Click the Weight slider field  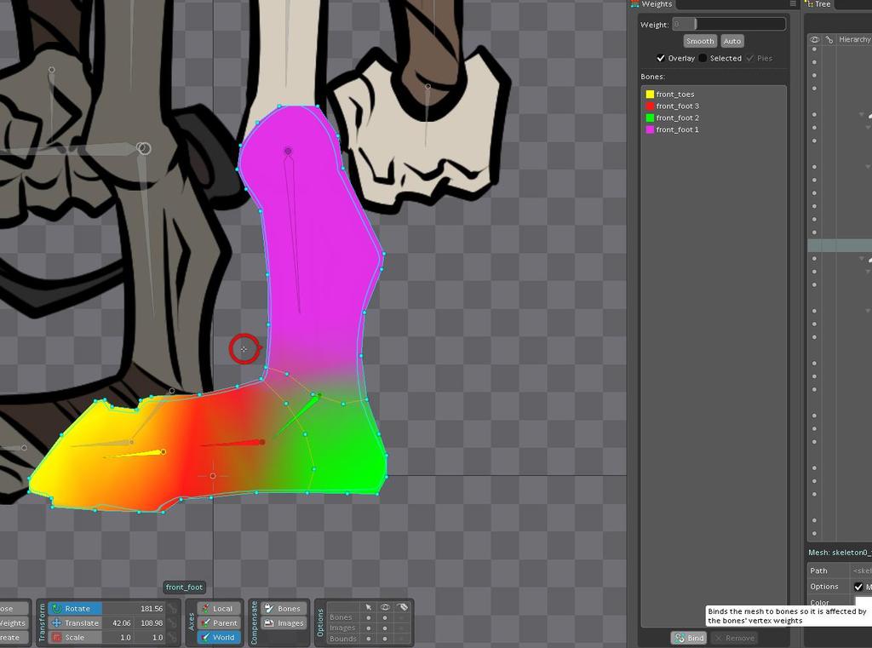tap(729, 24)
